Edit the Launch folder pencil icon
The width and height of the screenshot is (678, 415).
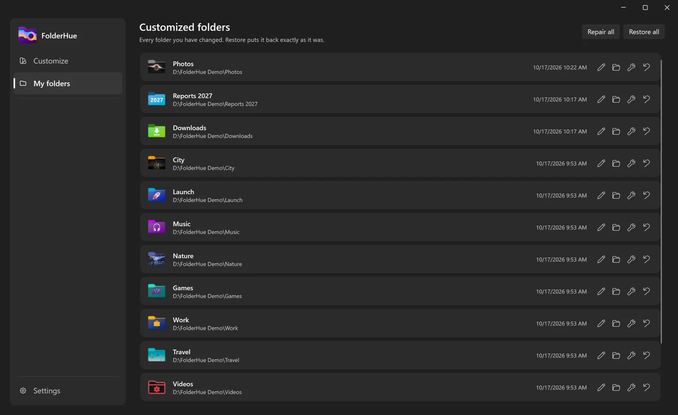pyautogui.click(x=601, y=195)
